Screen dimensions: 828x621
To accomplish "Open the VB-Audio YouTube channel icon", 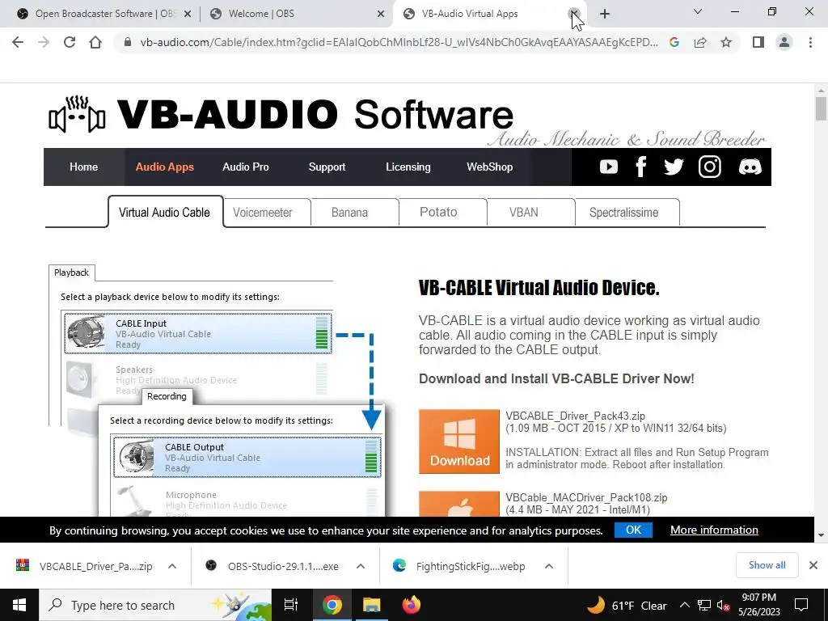I will tap(608, 167).
